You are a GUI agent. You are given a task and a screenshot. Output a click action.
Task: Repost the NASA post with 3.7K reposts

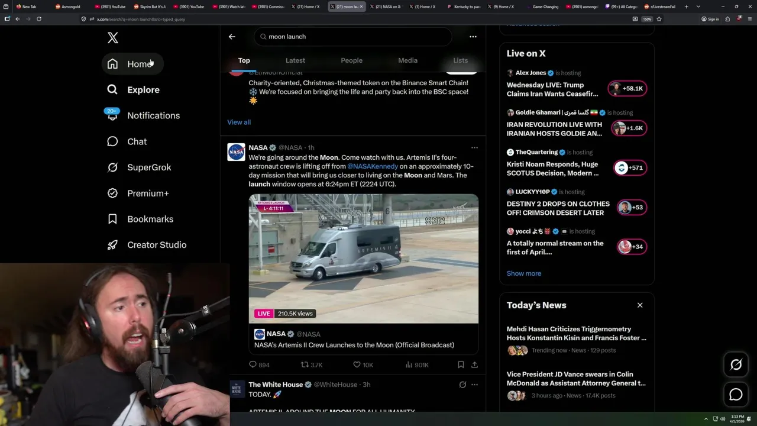click(x=312, y=365)
